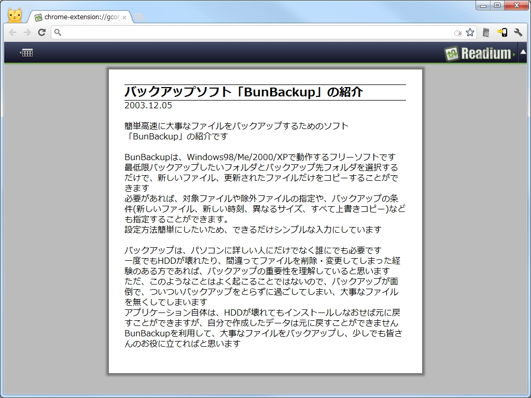Image resolution: width=531 pixels, height=398 pixels.
Task: Click the blocked-content indicator in the address bar
Action: (458, 32)
